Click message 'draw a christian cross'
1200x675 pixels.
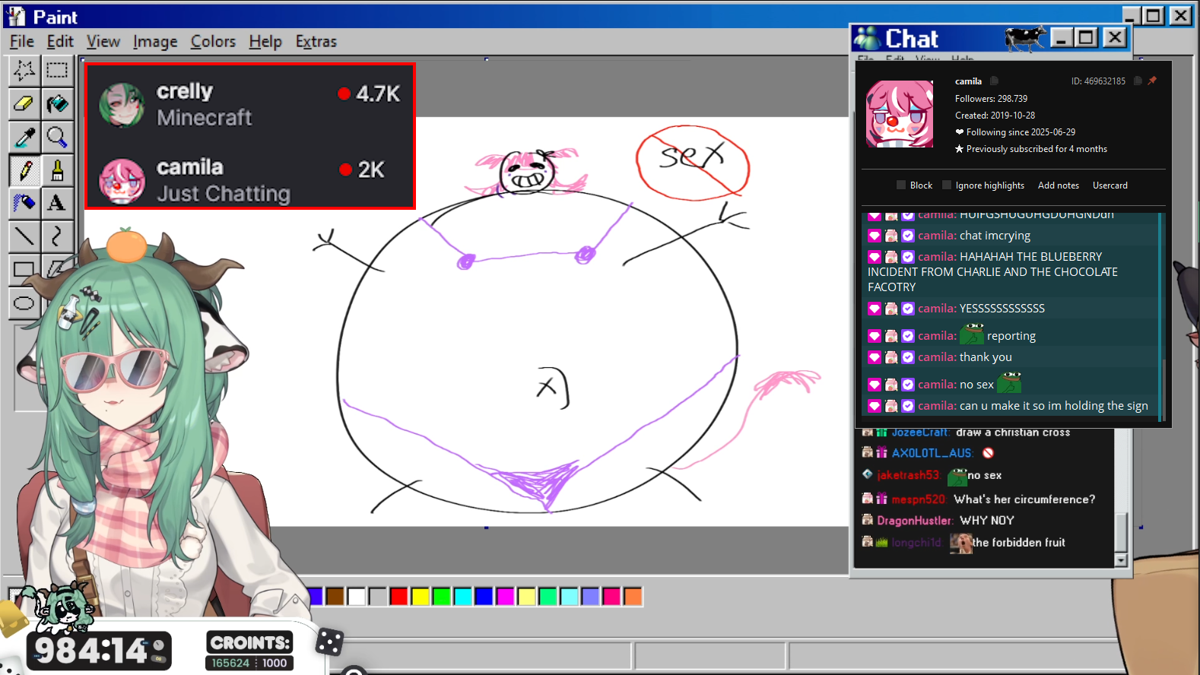pos(1013,432)
